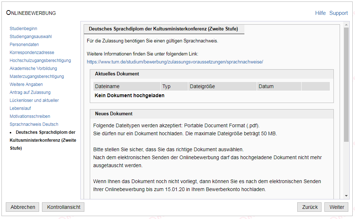Open the Kontrollansicht view
357x219 pixels.
click(63, 207)
